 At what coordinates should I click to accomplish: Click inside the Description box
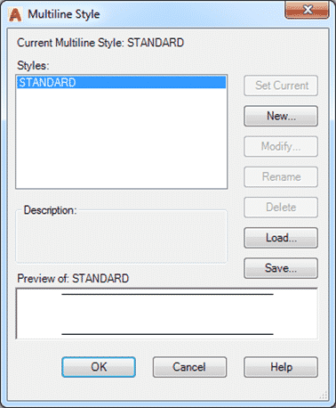coord(121,238)
